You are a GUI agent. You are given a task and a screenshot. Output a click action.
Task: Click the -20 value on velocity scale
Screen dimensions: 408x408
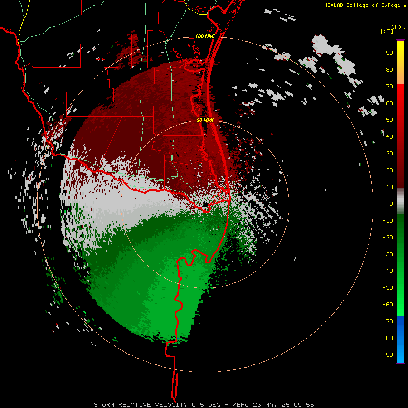point(388,238)
